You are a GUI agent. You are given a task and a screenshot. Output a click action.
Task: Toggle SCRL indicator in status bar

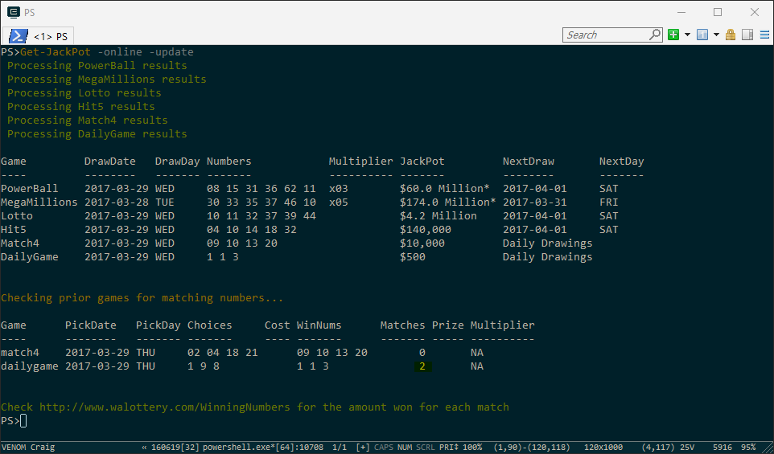click(x=426, y=448)
